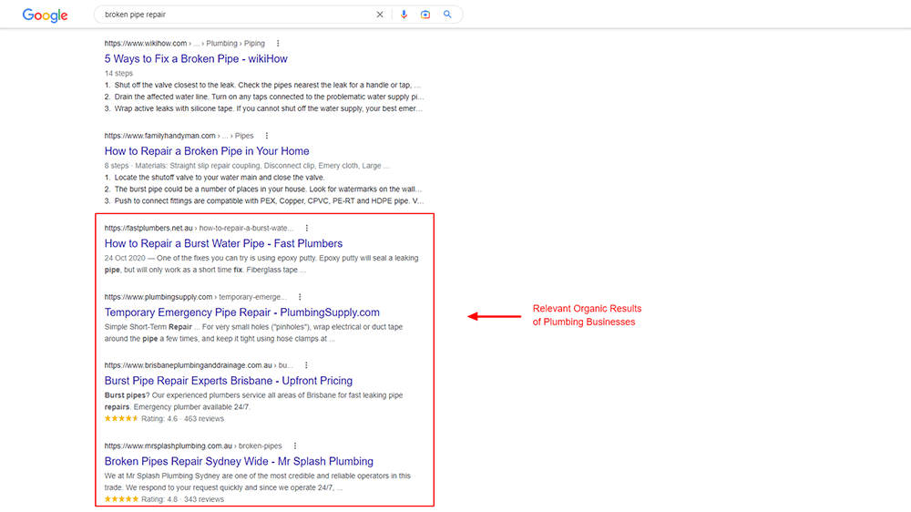Viewport: 911px width, 512px height.
Task: Click 'Rating: 4.6 · 463 reviews' text
Action: point(182,419)
